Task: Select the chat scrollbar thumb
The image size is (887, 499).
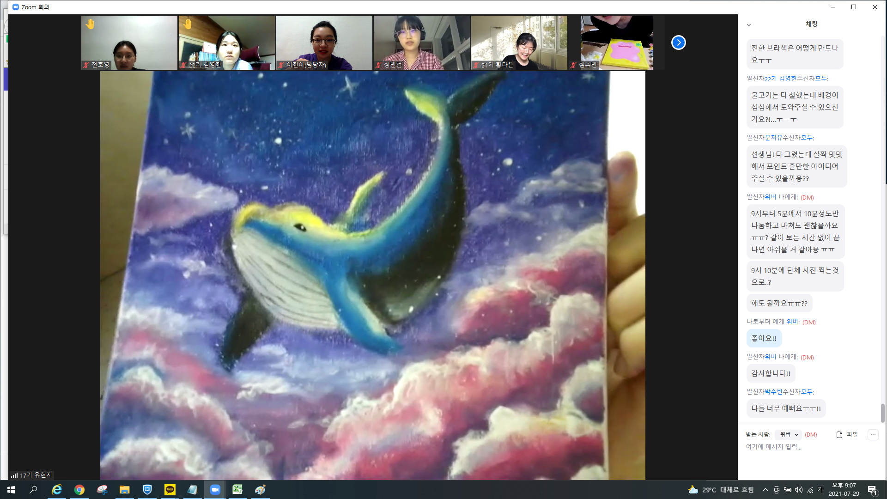Action: (882, 413)
